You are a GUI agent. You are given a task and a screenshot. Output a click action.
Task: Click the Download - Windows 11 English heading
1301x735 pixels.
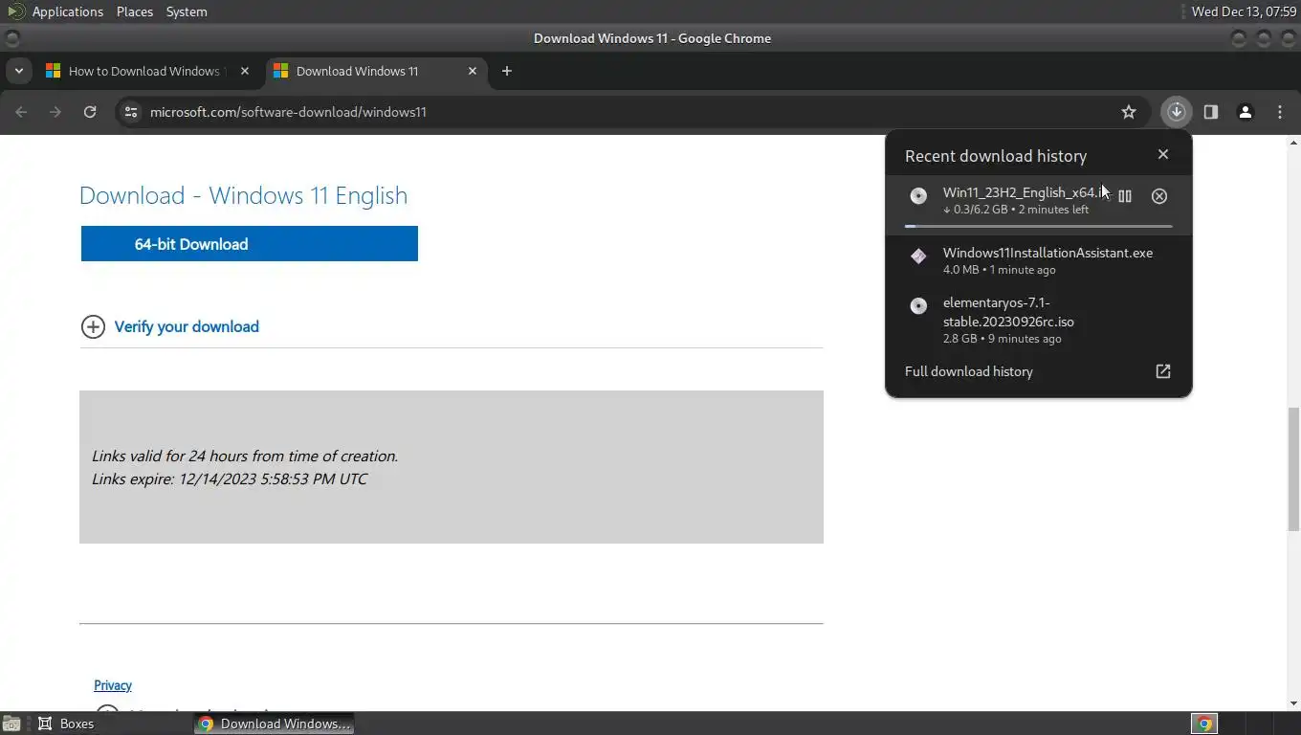point(243,195)
